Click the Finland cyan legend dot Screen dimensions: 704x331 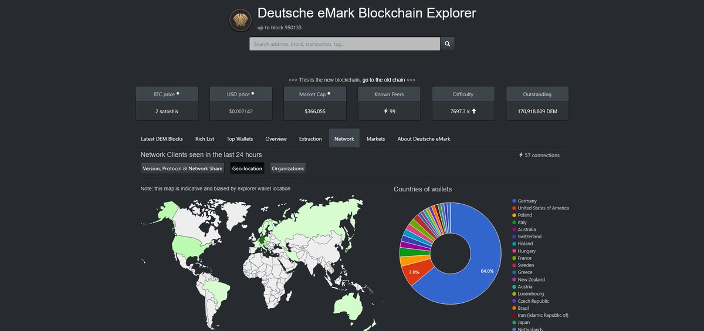[x=514, y=244]
